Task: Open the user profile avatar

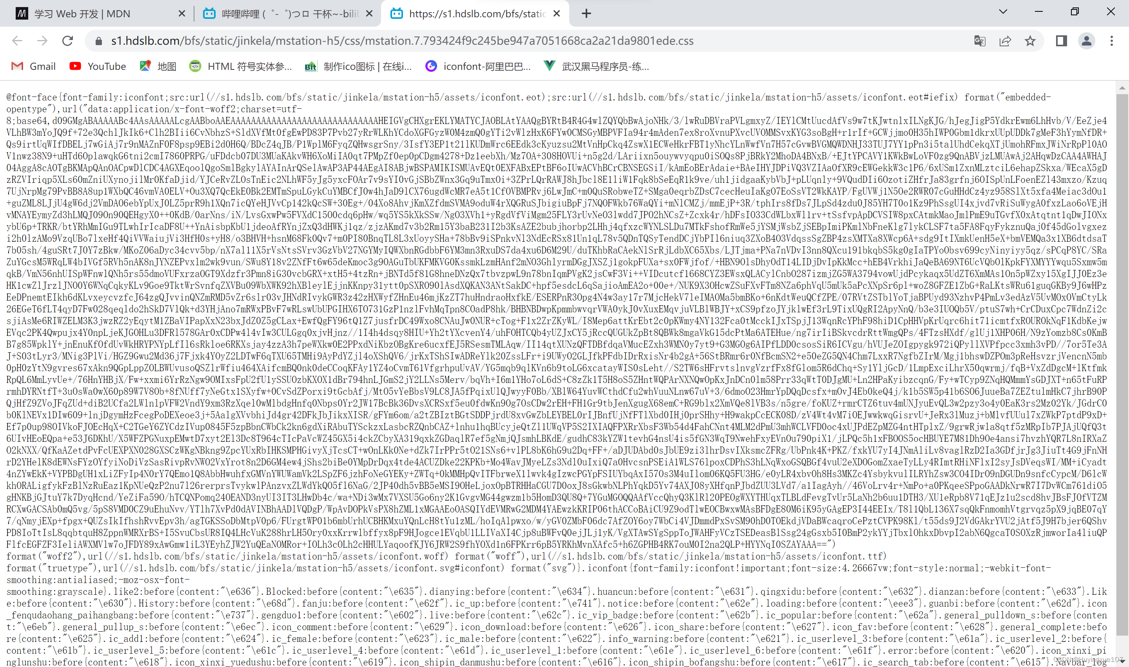Action: coord(1086,41)
